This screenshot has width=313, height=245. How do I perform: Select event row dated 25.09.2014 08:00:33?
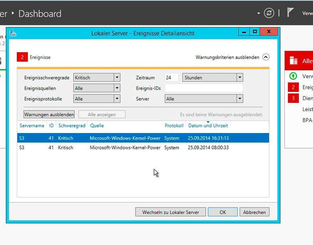coord(143,147)
